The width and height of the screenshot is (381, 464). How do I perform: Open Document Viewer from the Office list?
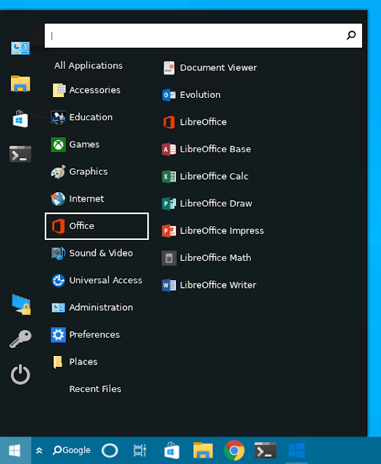coord(210,67)
